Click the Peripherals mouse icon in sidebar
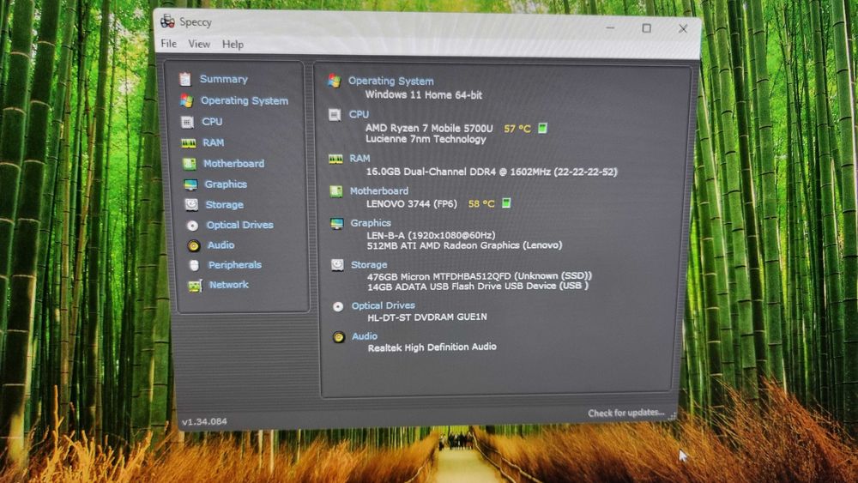The image size is (858, 483). coord(194,265)
